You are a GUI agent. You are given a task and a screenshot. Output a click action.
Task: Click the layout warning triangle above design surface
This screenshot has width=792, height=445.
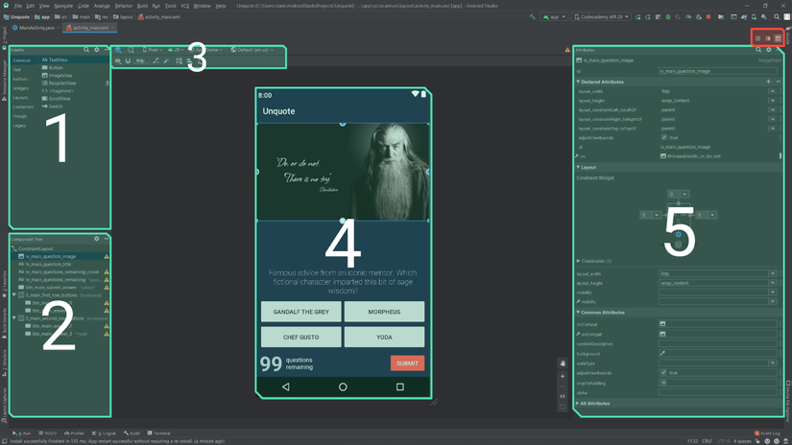coord(567,50)
